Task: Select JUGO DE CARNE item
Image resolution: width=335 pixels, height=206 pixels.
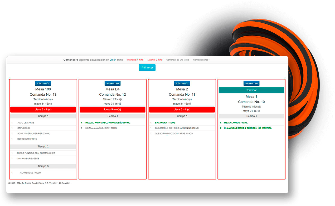Action: tap(43, 123)
